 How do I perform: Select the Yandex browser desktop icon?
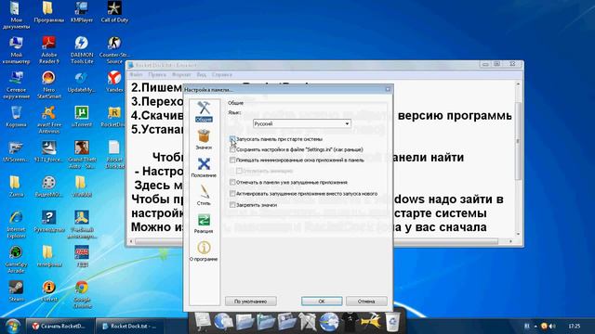click(114, 83)
